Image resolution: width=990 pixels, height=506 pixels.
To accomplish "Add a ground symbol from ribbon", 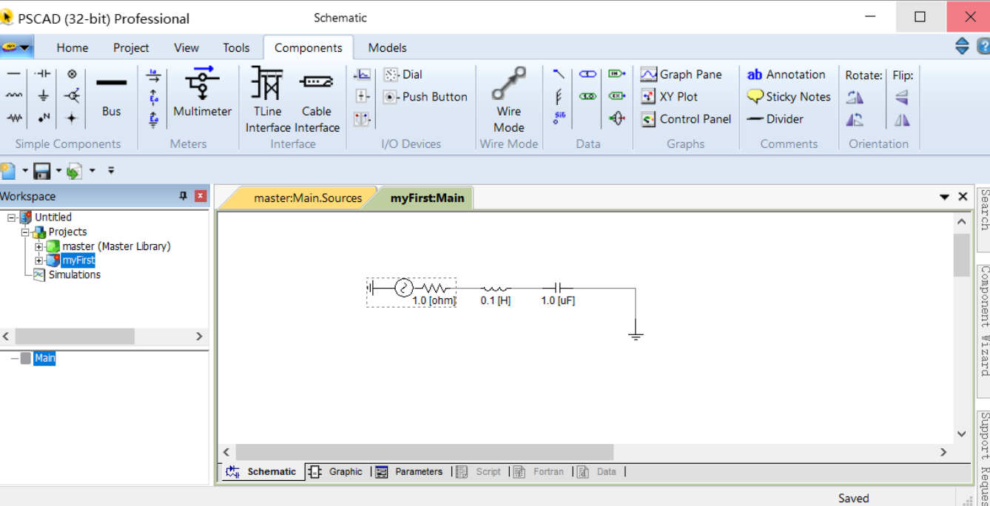I will pos(43,95).
